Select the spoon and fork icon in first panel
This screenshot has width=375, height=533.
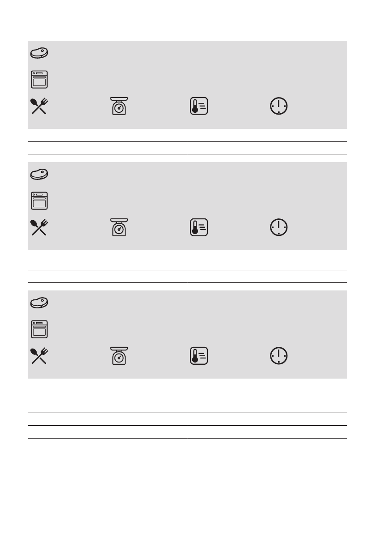(39, 106)
